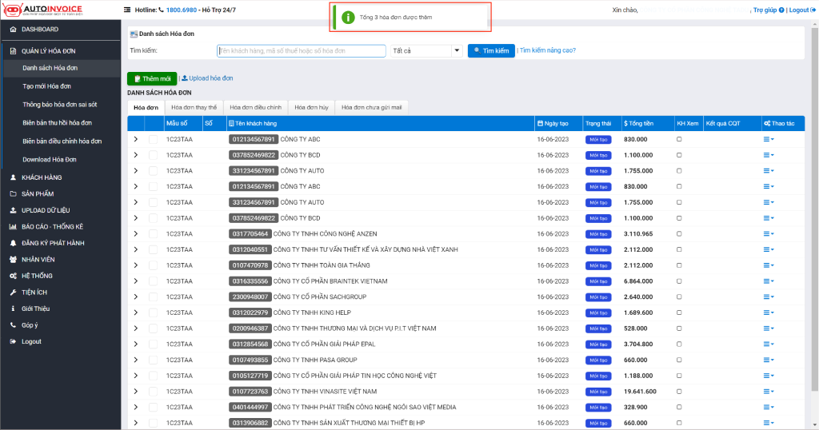This screenshot has height=430, width=819.
Task: Open Biên bản thu hồi hóa đơn
Action: [57, 122]
